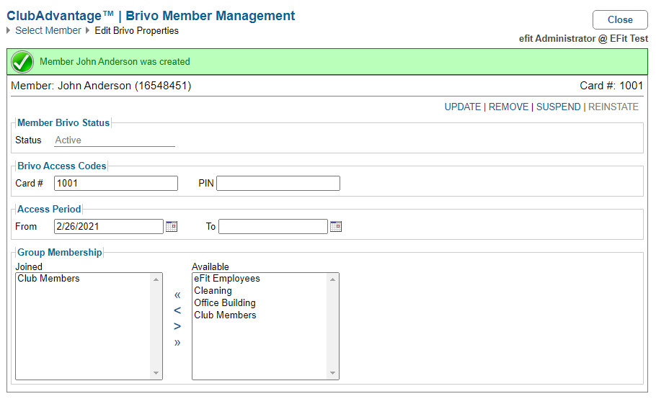
Task: Click Member: John Anderson (16548451) text
Action: pos(101,86)
